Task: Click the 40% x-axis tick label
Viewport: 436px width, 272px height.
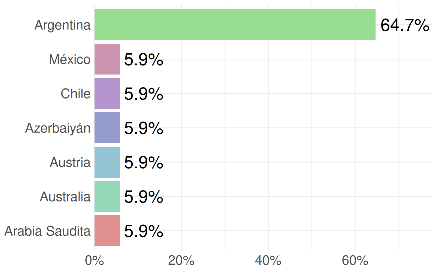Action: [268, 261]
